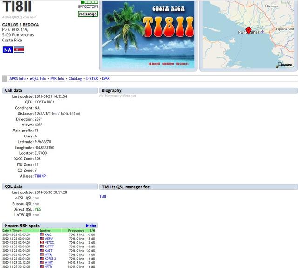Open spotter K1TTT's callsign link
This screenshot has width=298, height=268.
click(49, 247)
